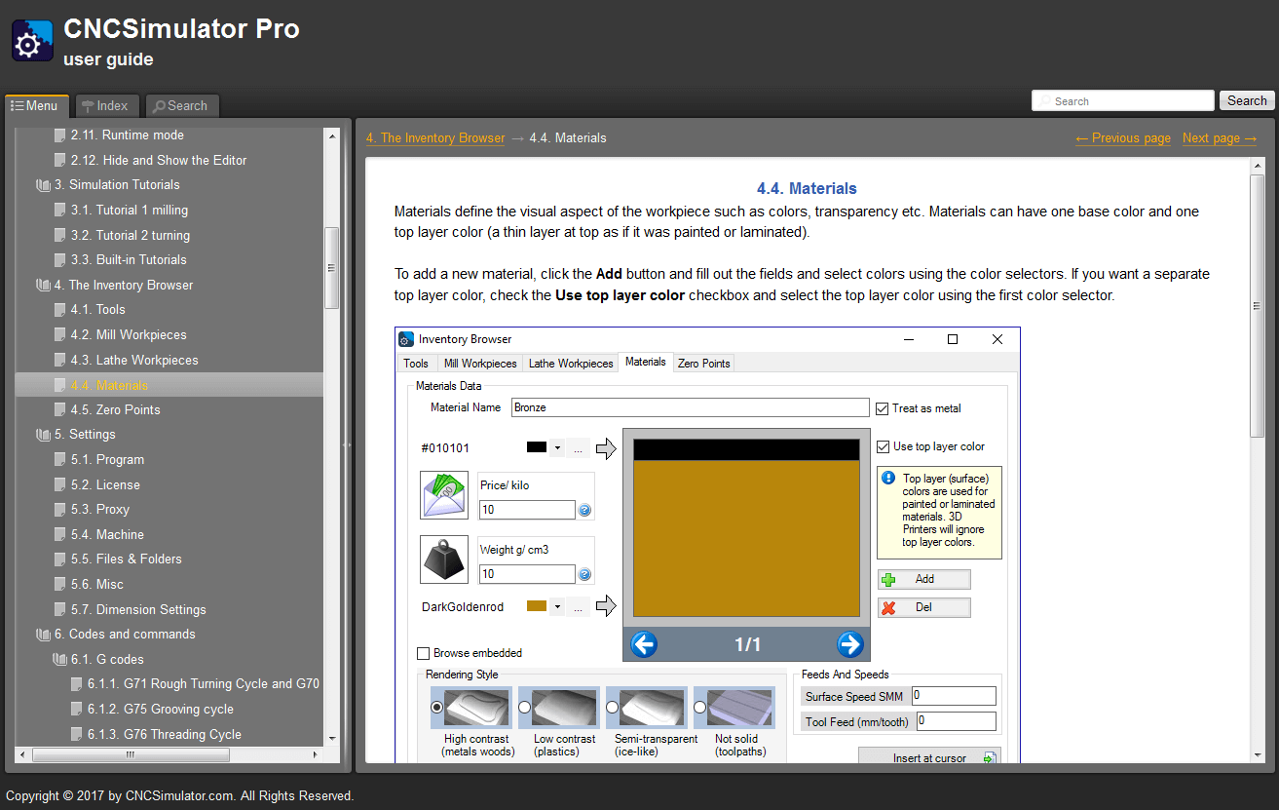
Task: Click book icon of 4. The Inventory Browser
Action: pyautogui.click(x=43, y=286)
